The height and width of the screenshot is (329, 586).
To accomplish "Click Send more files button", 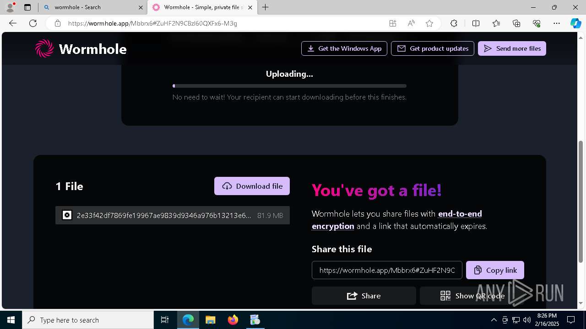I will [x=512, y=48].
